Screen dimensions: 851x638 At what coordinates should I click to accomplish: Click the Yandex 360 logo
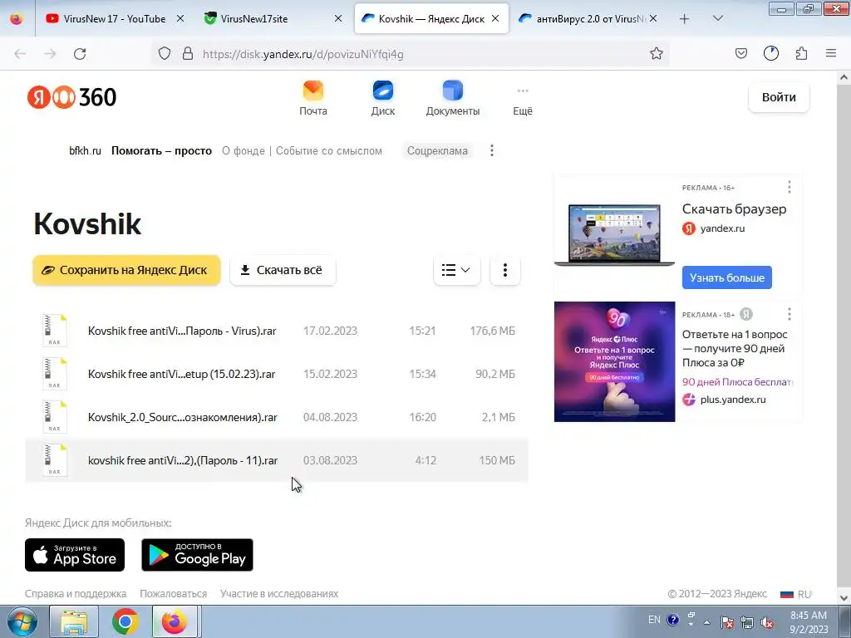click(71, 97)
